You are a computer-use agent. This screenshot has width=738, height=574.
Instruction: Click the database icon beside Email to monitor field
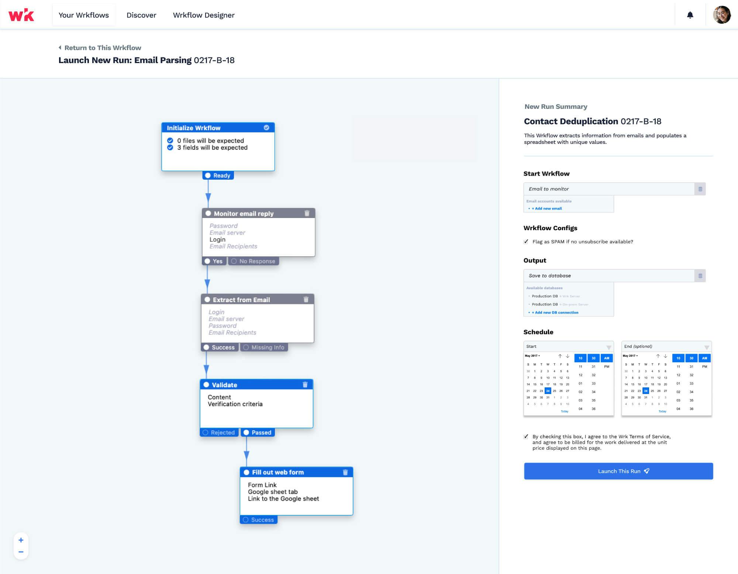tap(700, 189)
